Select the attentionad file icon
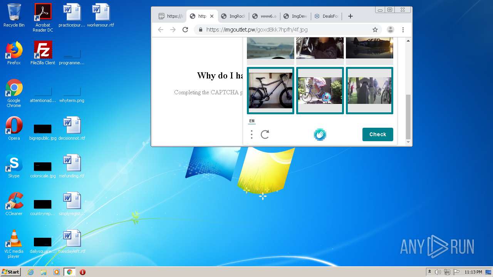493x277 pixels. [43, 95]
